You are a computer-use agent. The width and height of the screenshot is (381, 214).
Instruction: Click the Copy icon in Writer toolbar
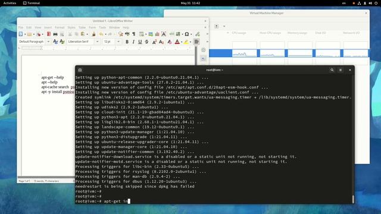point(76,34)
